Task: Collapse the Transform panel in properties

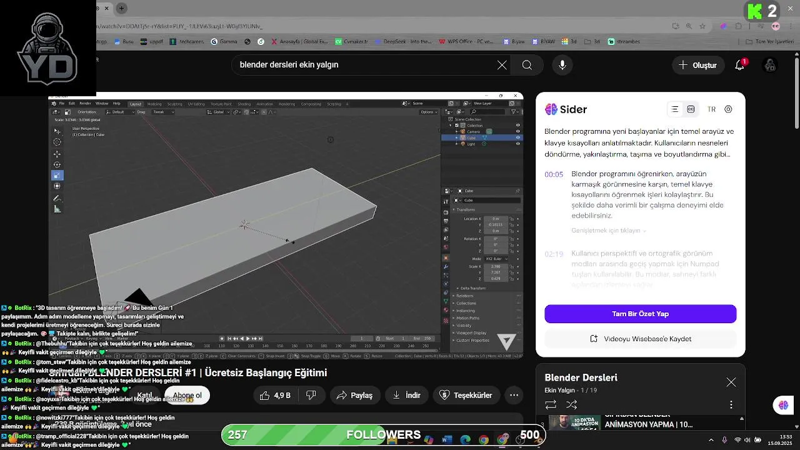Action: (x=465, y=210)
